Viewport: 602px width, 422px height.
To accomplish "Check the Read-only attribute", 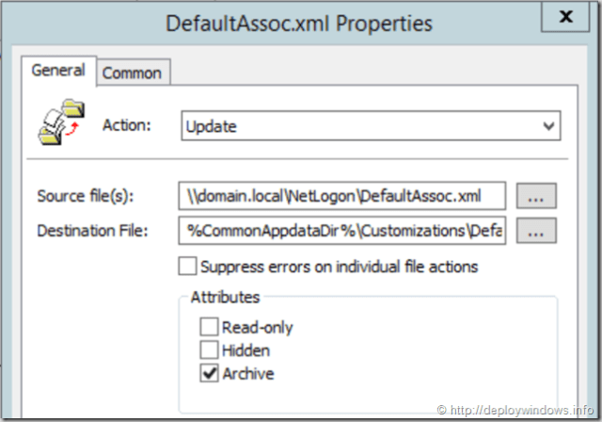I will [x=208, y=328].
